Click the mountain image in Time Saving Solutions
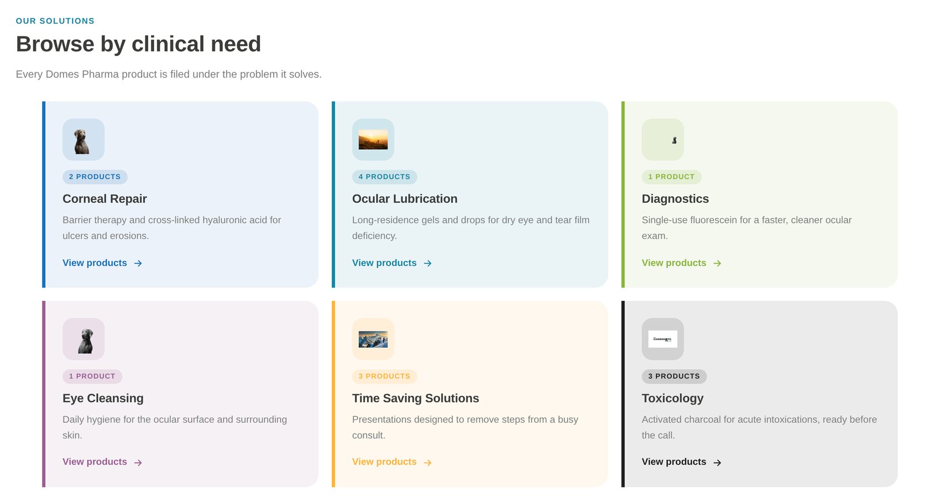The height and width of the screenshot is (503, 940). 373,339
